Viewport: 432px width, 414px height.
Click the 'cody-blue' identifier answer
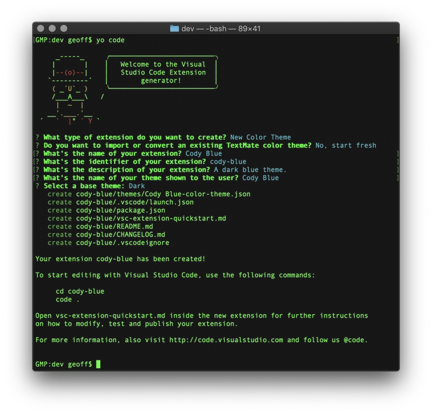tap(228, 162)
